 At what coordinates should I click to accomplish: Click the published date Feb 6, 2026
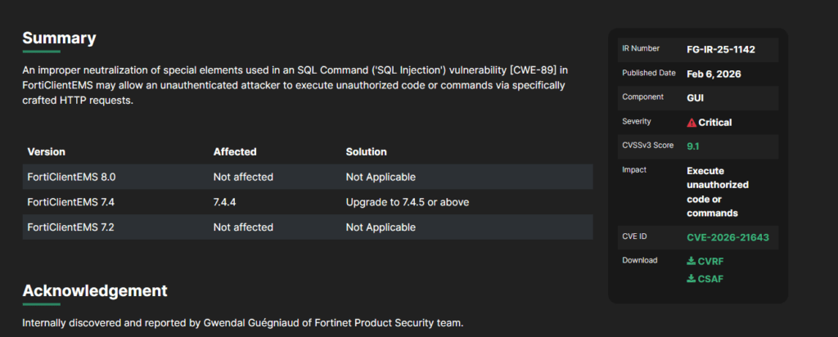click(x=715, y=74)
